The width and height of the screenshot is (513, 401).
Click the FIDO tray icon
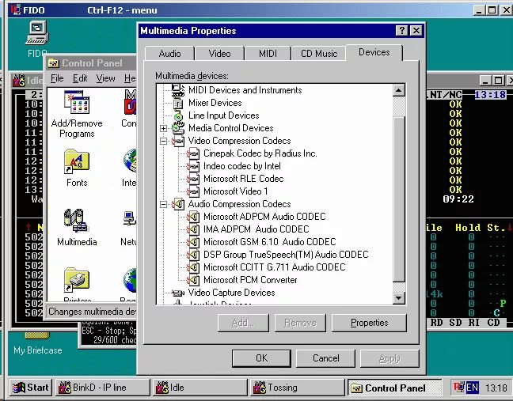(458, 388)
